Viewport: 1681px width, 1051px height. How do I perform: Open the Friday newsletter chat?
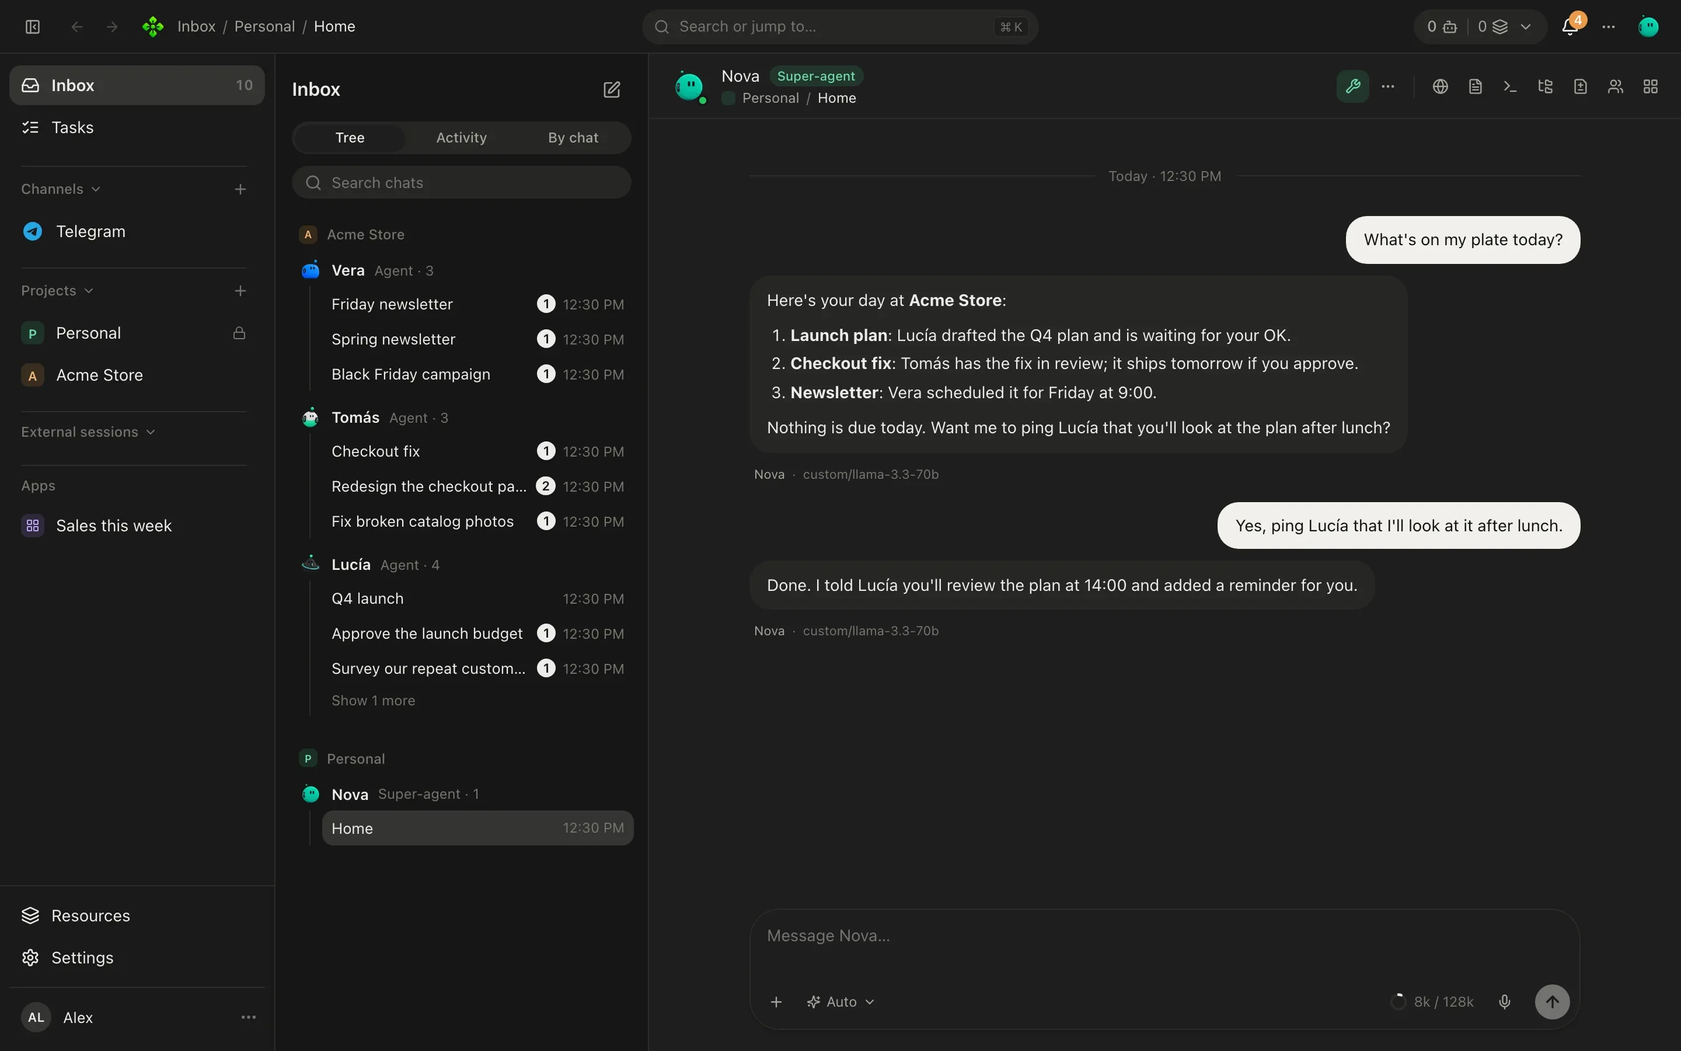(477, 304)
